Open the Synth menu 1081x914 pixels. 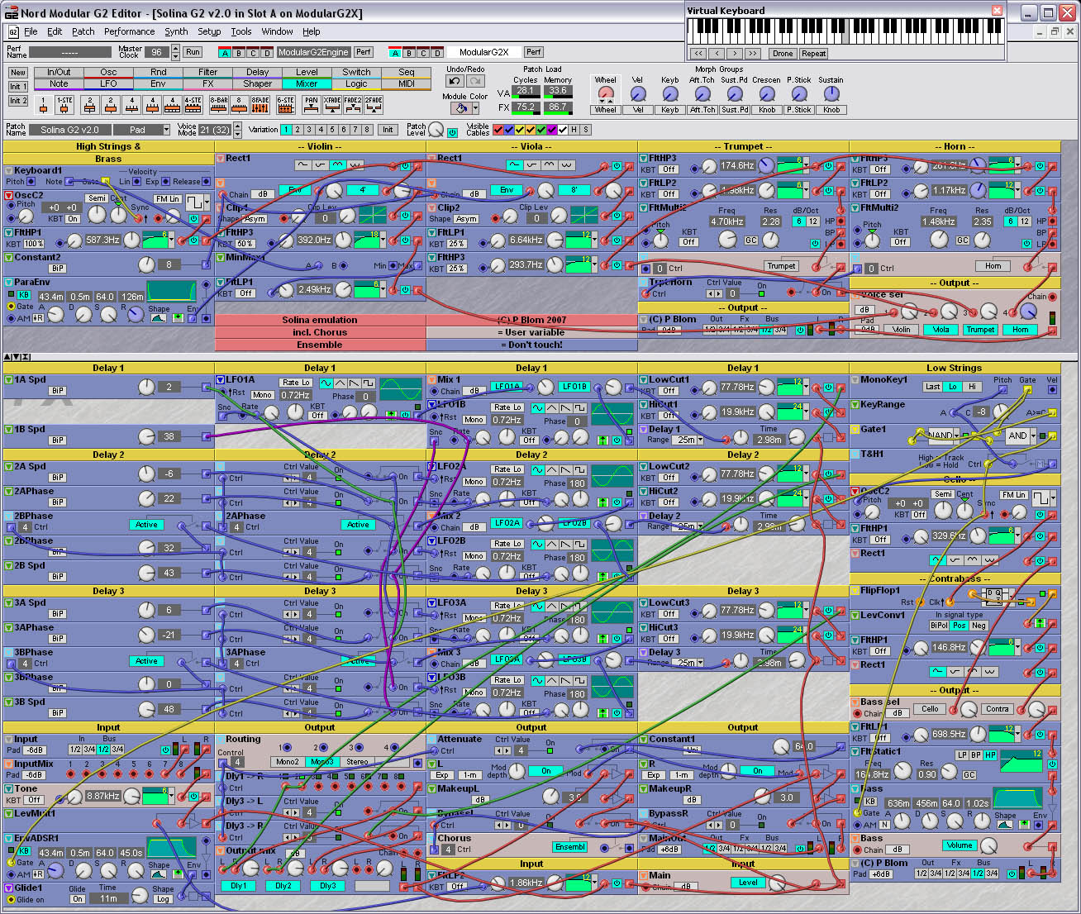click(x=176, y=31)
